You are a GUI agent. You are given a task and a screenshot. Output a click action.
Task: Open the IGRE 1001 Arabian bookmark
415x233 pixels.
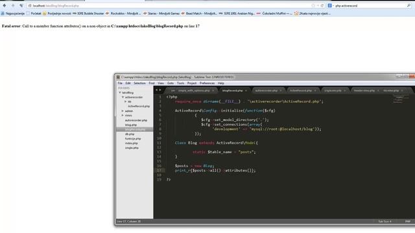tap(237, 14)
